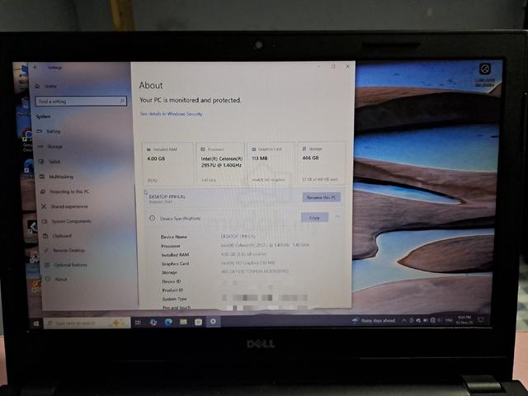Open Microsoft Store from the taskbar
The image size is (528, 396).
pyautogui.click(x=198, y=322)
